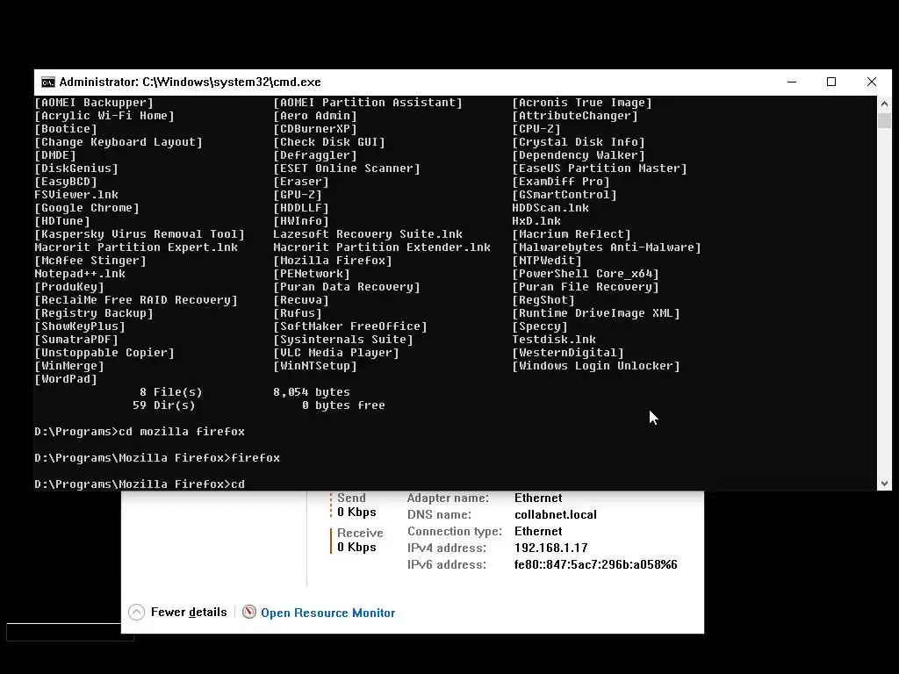Click Lazesoft Recovery Suite.lnk entry
This screenshot has height=674, width=899.
368,234
